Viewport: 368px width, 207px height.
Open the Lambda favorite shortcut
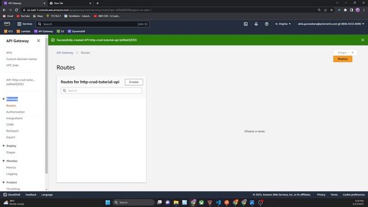[x=23, y=31]
